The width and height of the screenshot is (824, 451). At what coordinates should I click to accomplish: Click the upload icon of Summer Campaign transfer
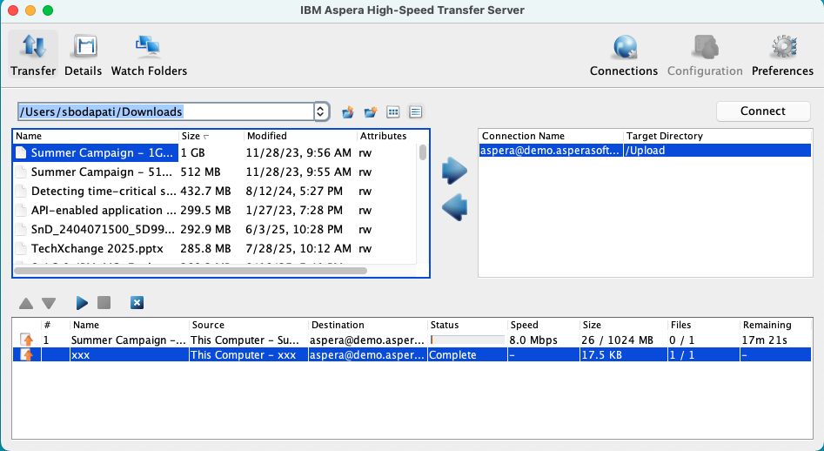26,340
